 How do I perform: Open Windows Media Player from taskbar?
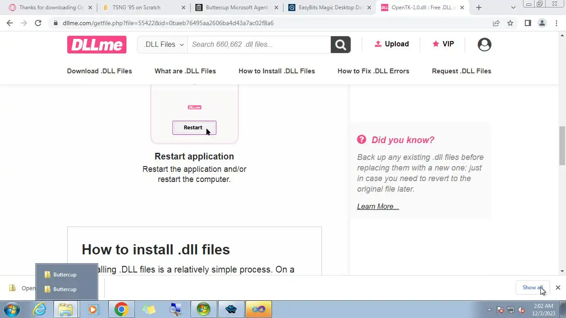(93, 309)
